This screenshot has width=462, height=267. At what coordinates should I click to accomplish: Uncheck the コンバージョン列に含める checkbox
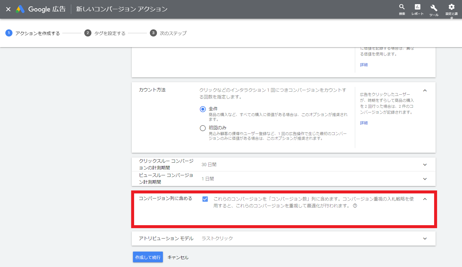(205, 199)
